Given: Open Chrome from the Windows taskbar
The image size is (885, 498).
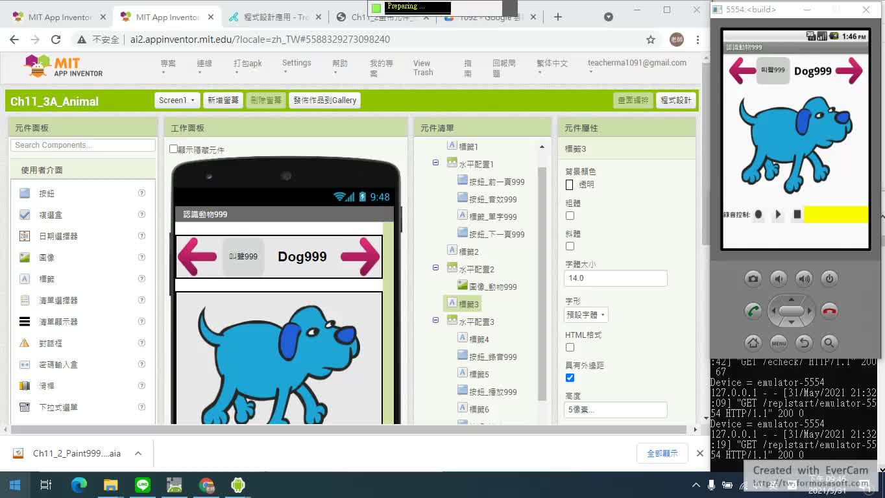Looking at the screenshot, I should pos(206,484).
